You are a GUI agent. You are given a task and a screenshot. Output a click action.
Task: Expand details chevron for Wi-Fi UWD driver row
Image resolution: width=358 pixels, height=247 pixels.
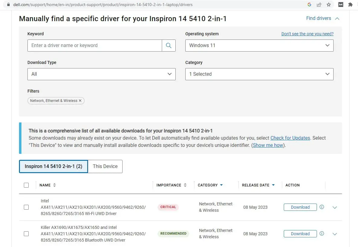(334, 207)
